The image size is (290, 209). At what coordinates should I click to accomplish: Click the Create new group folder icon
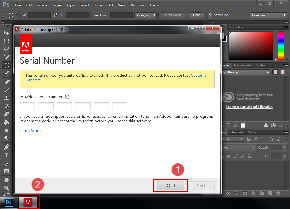pyautogui.click(x=261, y=193)
